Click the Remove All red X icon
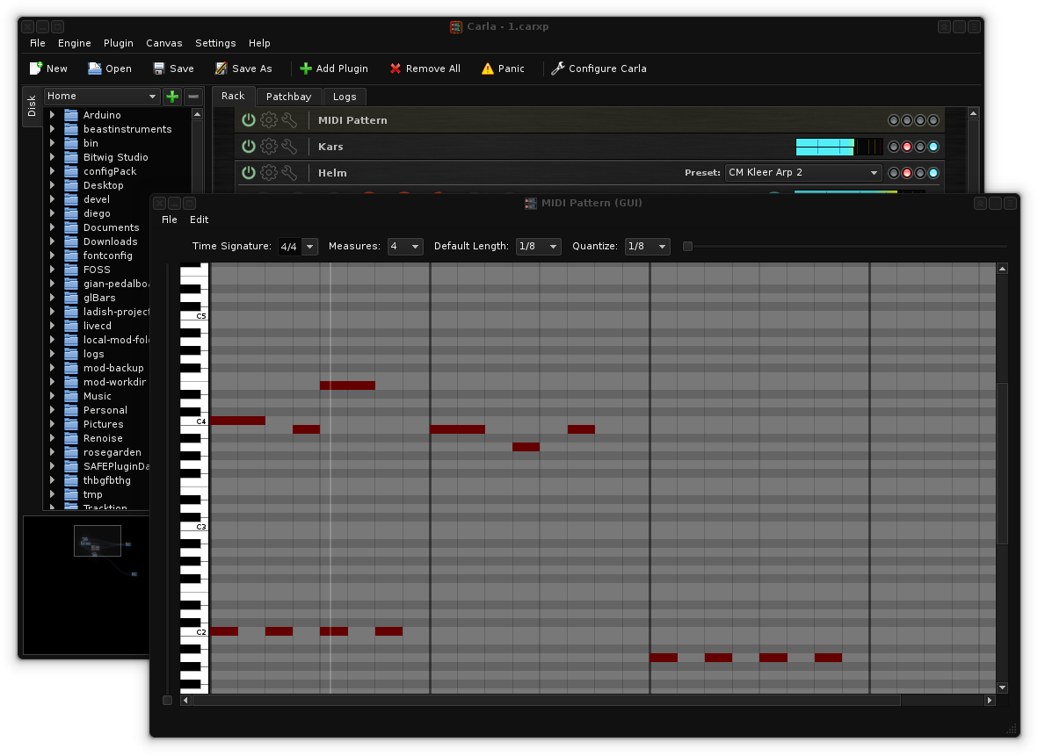This screenshot has height=756, width=1038. pyautogui.click(x=396, y=68)
